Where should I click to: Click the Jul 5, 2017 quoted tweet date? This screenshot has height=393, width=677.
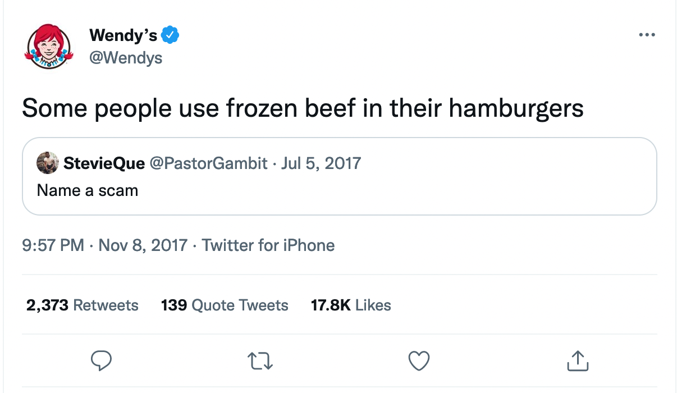pos(321,163)
